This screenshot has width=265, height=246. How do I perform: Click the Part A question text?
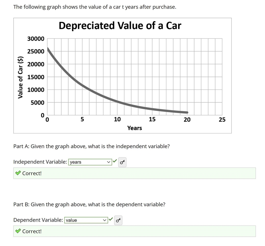(91, 146)
